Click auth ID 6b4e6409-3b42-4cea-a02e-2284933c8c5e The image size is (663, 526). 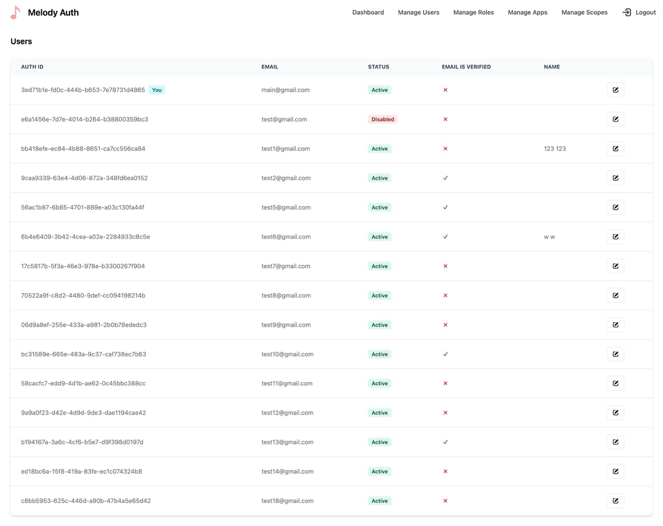[x=85, y=237]
